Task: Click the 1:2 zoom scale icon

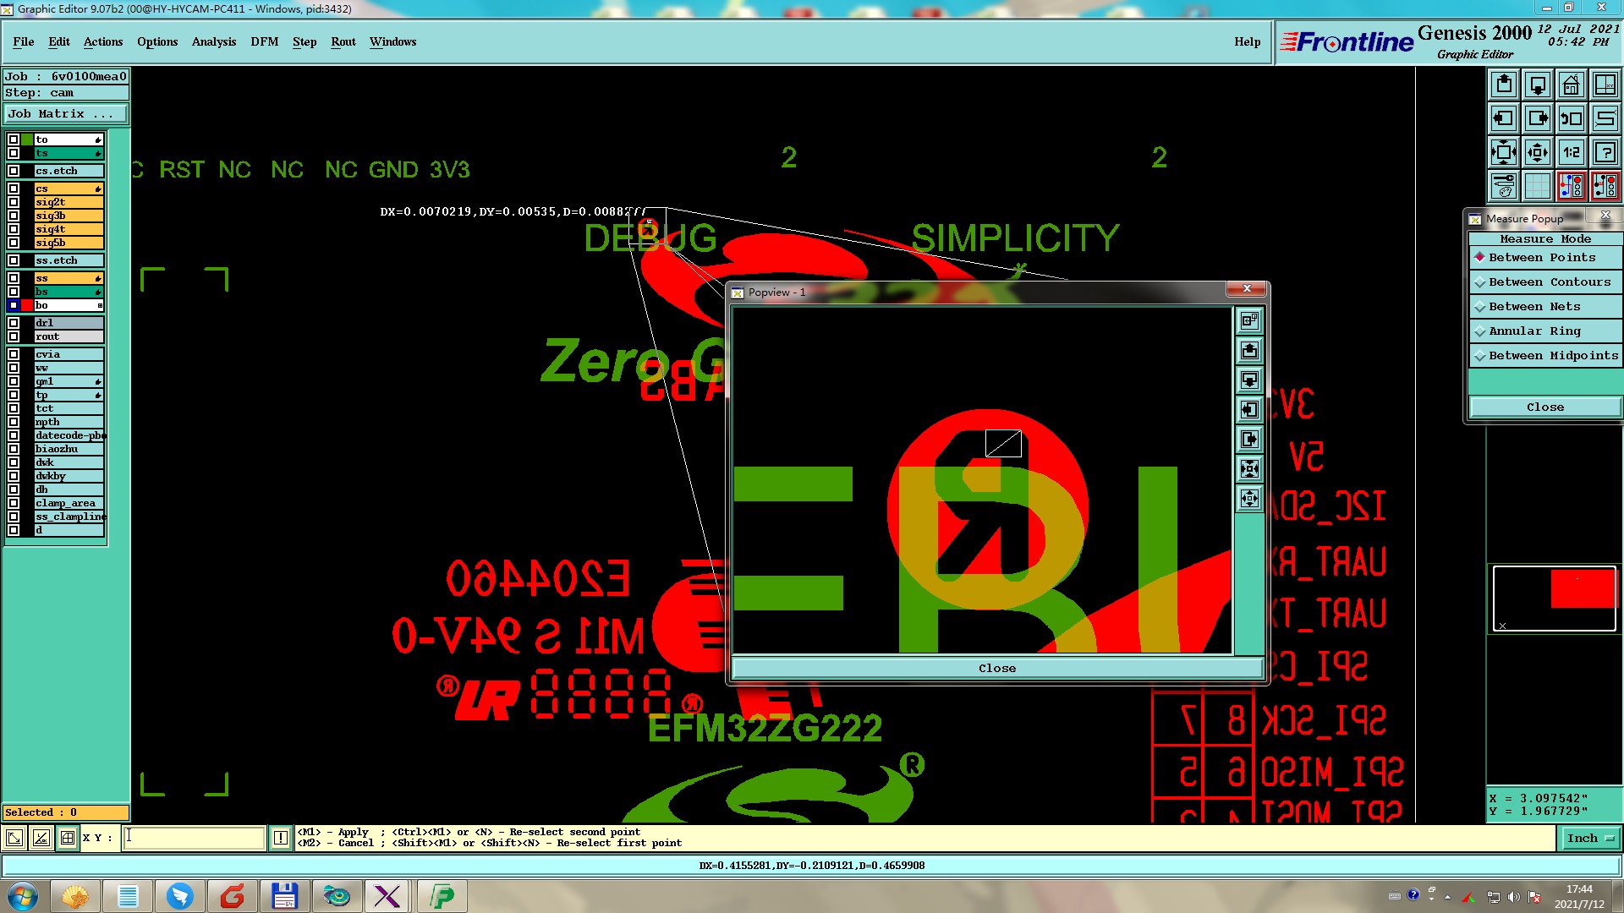Action: click(x=1571, y=152)
